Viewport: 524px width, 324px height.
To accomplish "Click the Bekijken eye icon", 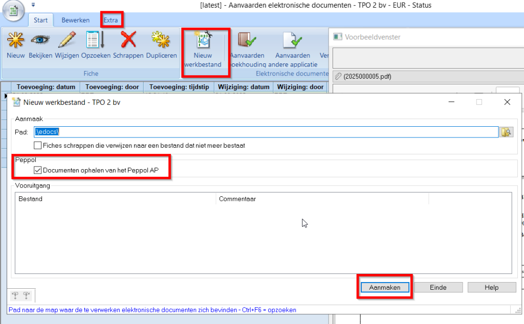I will click(x=40, y=41).
